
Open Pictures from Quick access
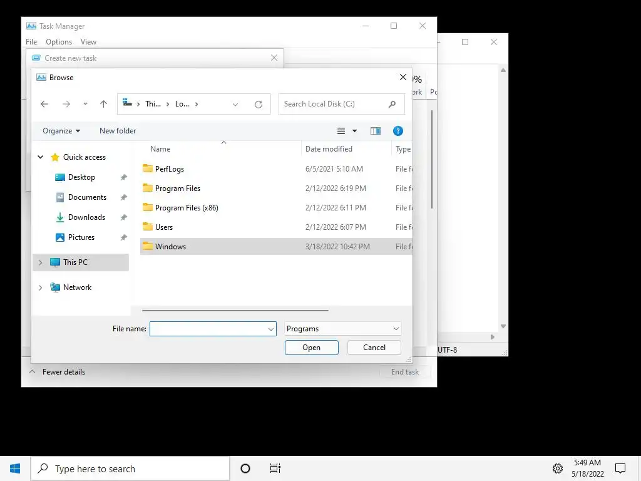[81, 237]
